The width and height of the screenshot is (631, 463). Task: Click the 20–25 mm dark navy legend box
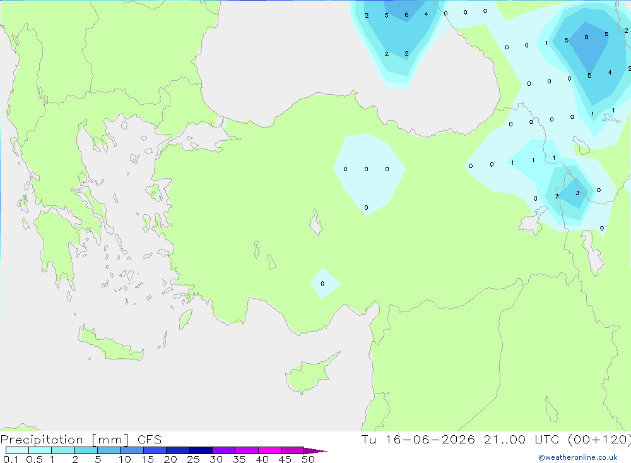(178, 450)
